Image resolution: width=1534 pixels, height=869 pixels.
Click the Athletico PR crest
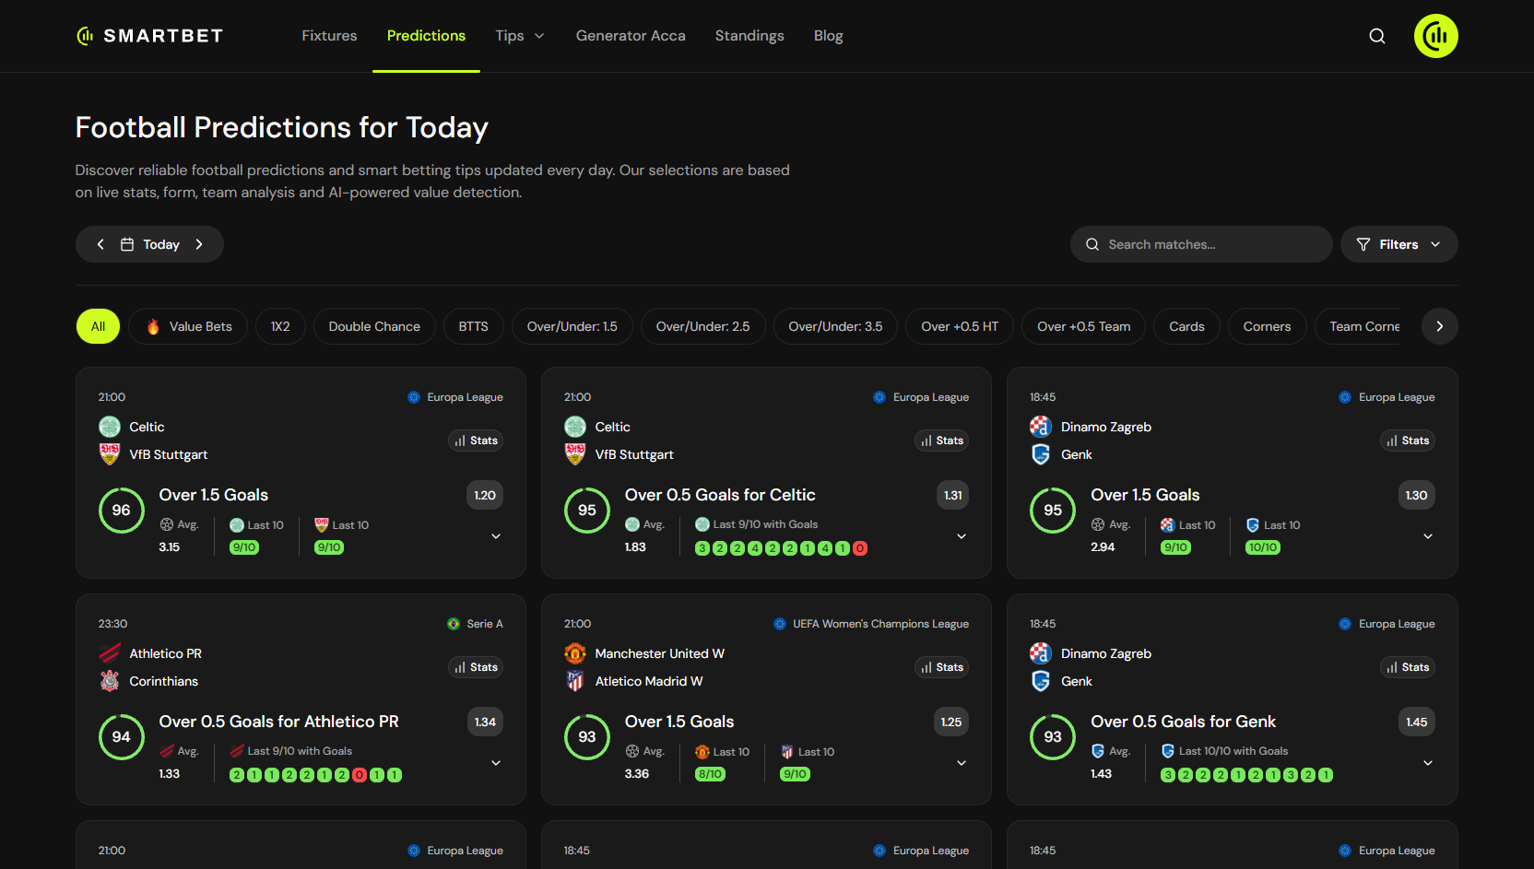pos(110,653)
